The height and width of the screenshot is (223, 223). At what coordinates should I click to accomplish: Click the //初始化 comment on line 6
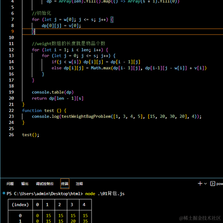pos(41,13)
